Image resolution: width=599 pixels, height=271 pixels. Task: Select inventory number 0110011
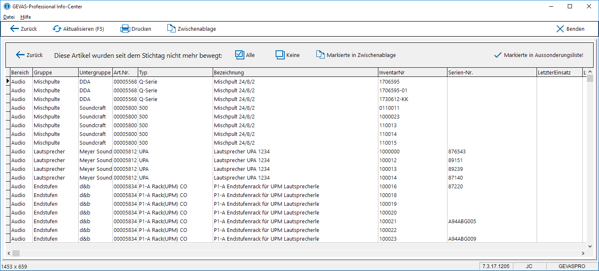(389, 108)
